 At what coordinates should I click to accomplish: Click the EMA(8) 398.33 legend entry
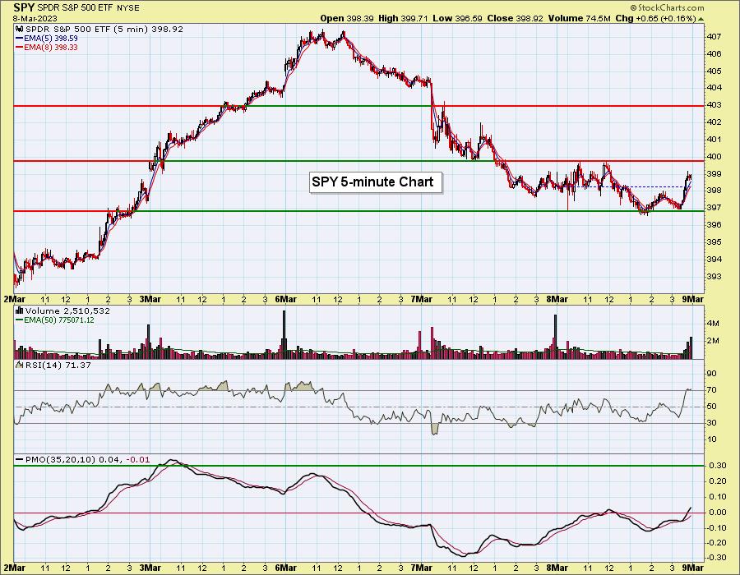coord(51,47)
